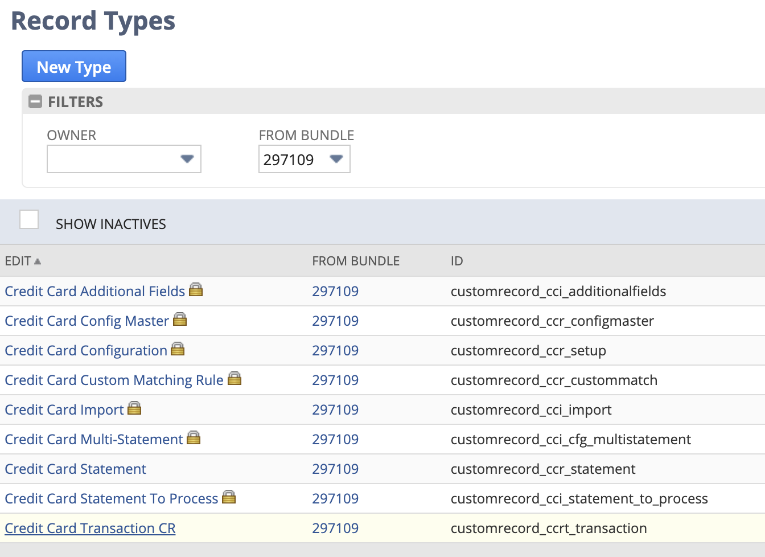Open bundle 297109 in Transaction CR row
This screenshot has height=557, width=765.
(x=335, y=528)
